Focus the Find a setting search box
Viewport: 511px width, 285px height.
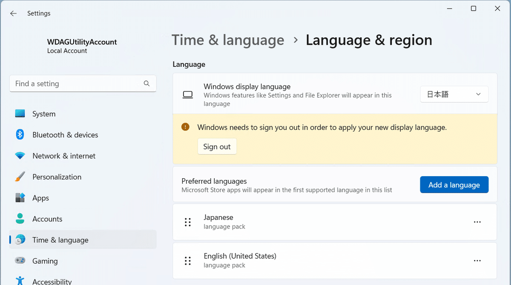coord(77,84)
